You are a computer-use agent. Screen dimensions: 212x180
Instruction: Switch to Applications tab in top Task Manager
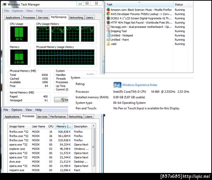coord(13,18)
